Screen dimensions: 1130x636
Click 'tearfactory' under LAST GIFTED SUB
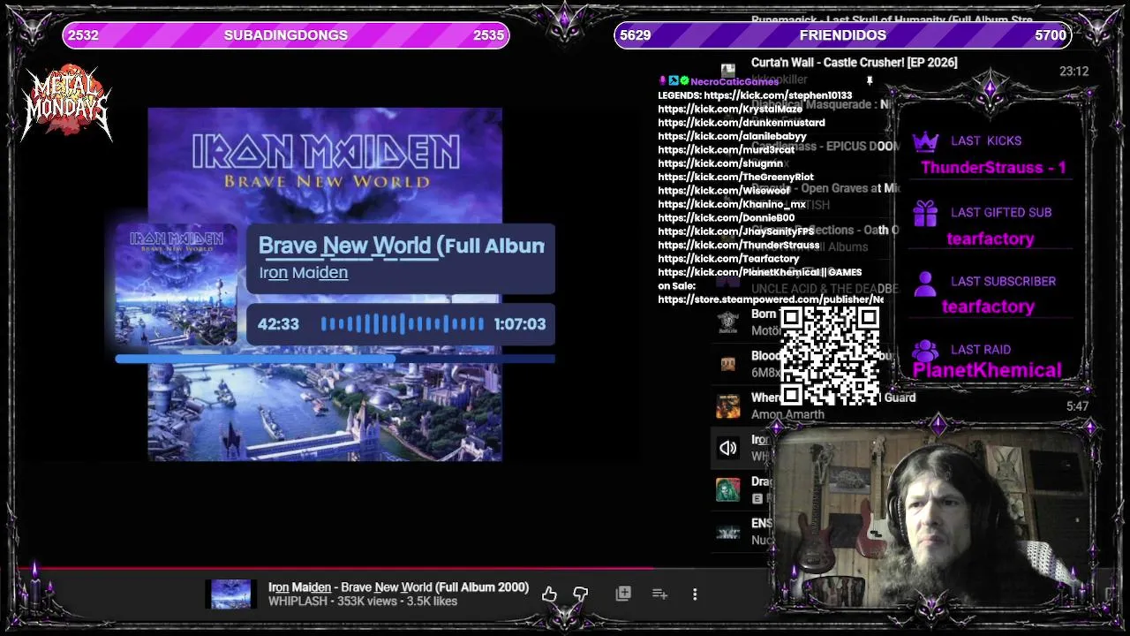pyautogui.click(x=991, y=238)
